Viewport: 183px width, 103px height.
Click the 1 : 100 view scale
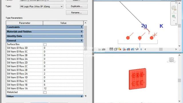point(102,49)
